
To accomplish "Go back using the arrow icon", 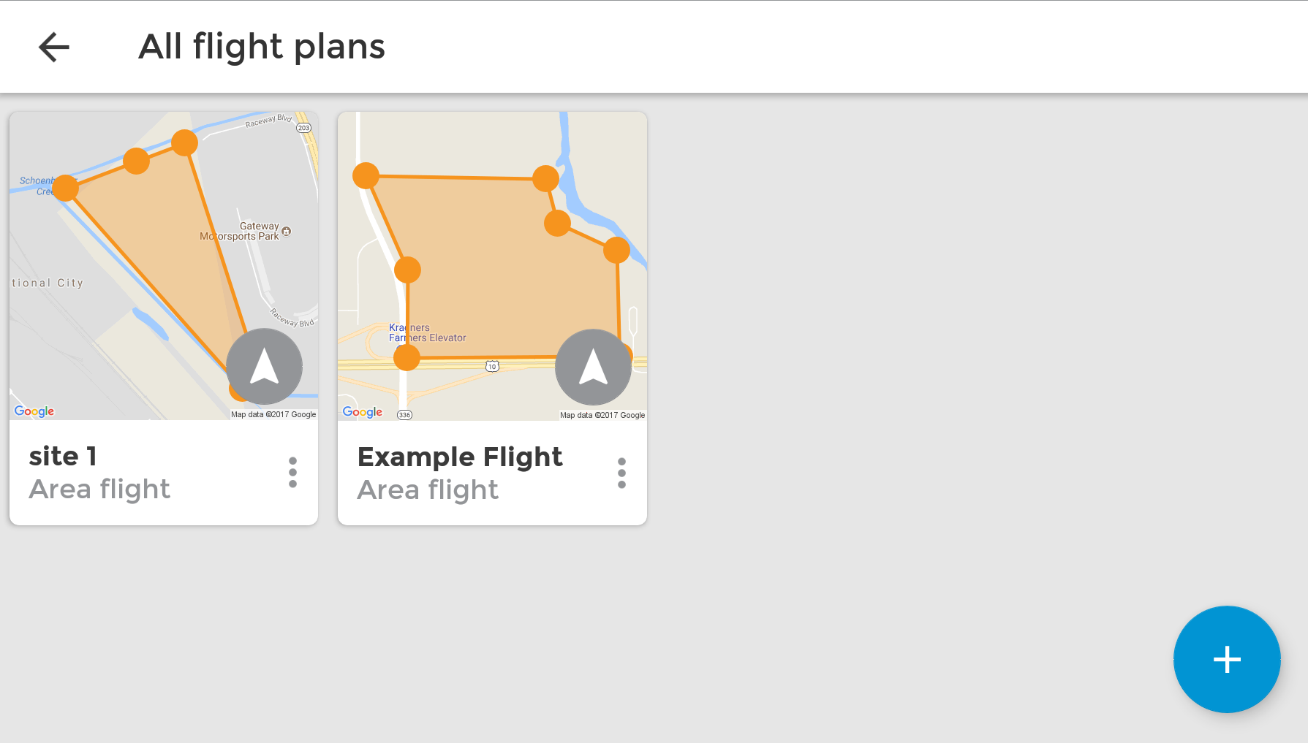I will click(x=53, y=47).
